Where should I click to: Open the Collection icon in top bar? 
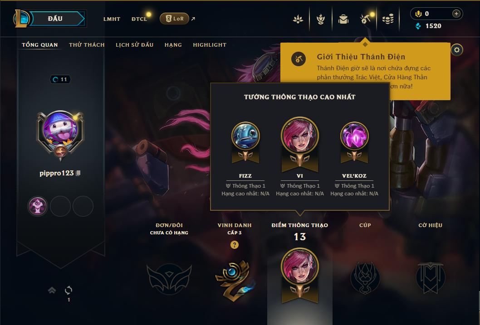(x=320, y=19)
